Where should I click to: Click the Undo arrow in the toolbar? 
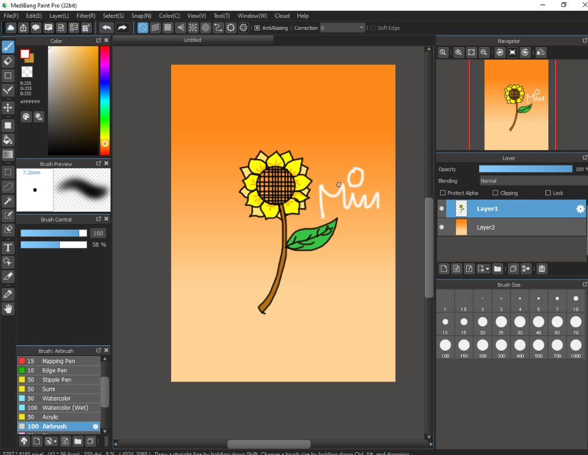[x=106, y=28]
